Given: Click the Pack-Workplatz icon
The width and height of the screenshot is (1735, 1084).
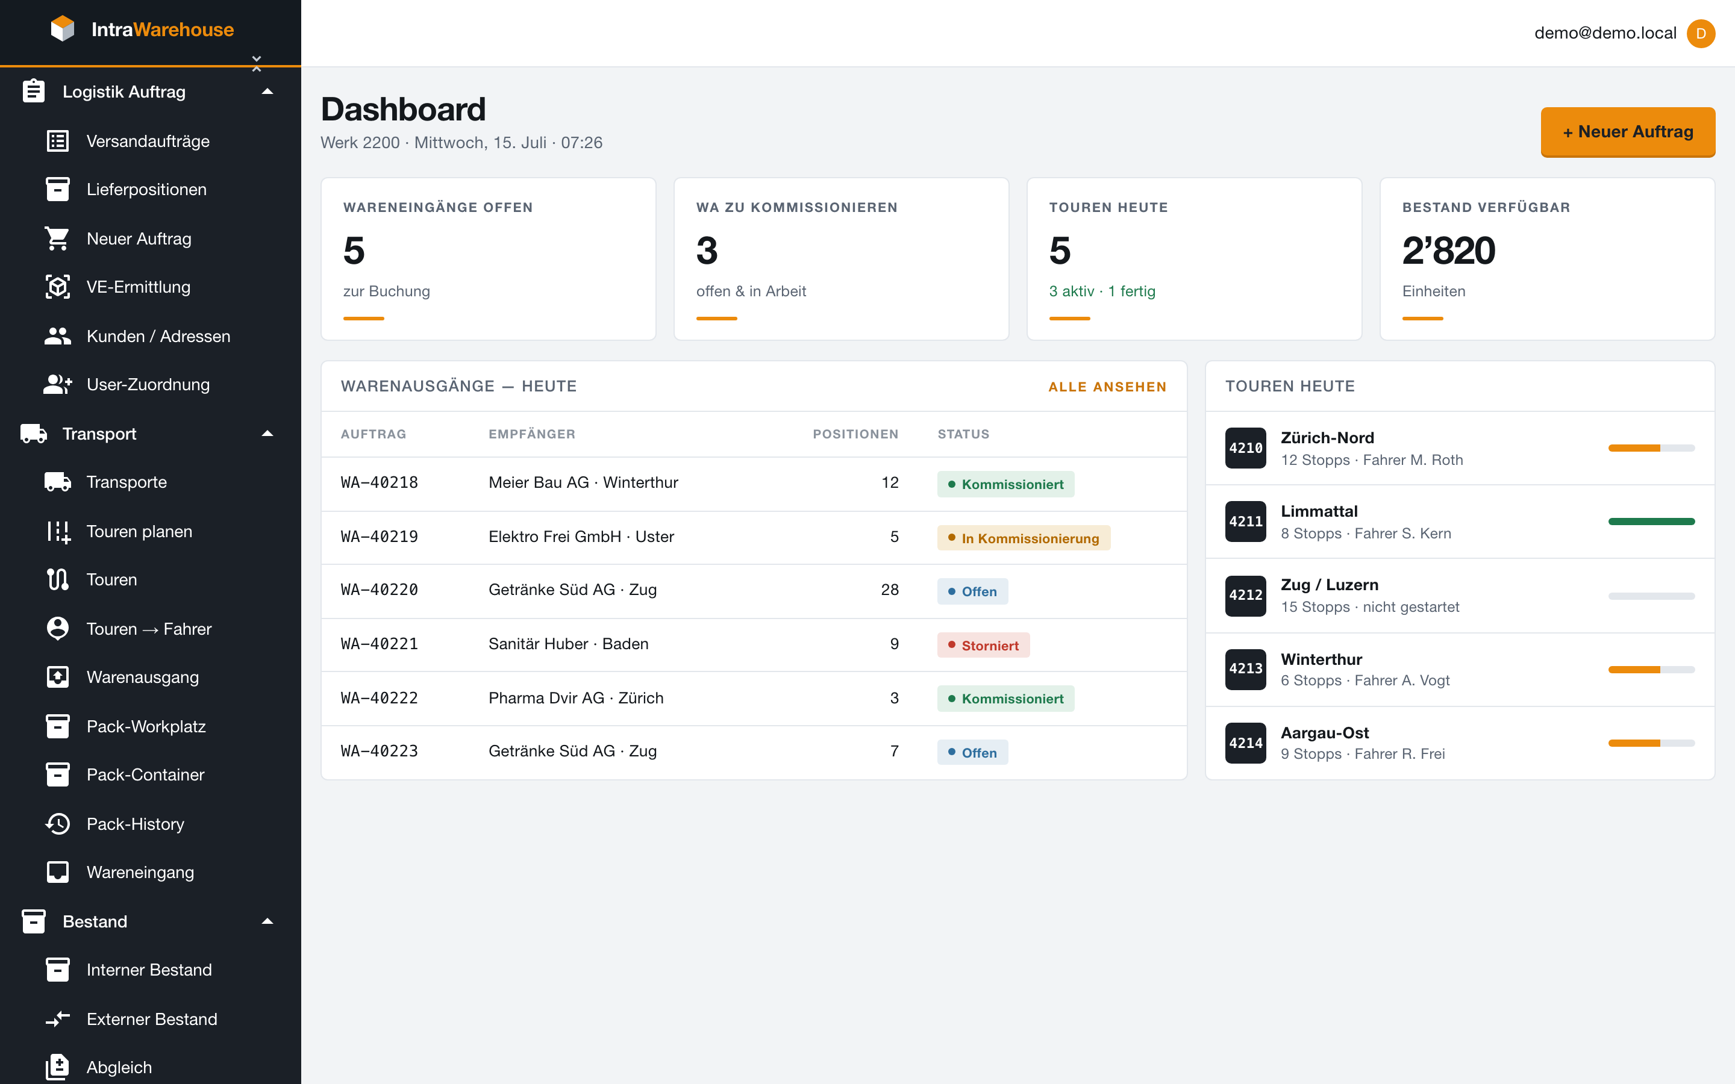Looking at the screenshot, I should 57,726.
